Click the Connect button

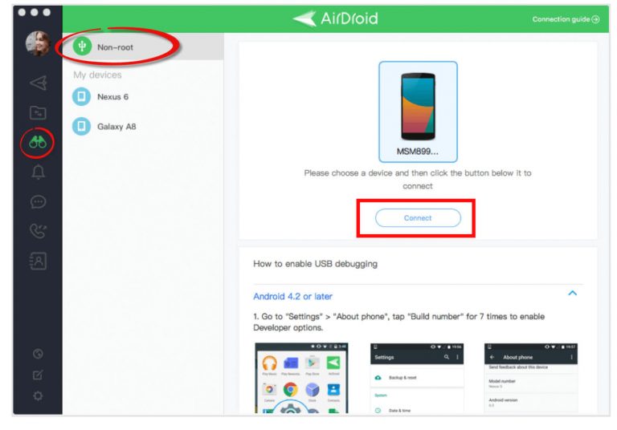coord(418,217)
